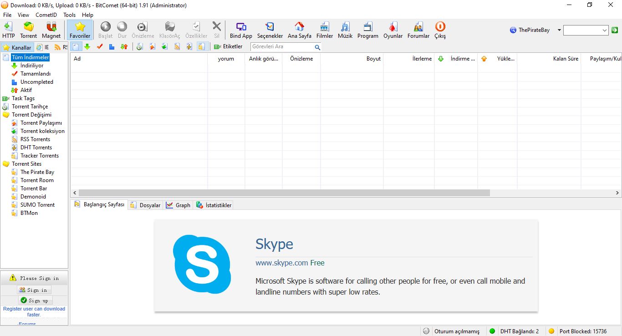Open Seçenekler options icon
Image resolution: width=622 pixels, height=336 pixels.
(270, 30)
